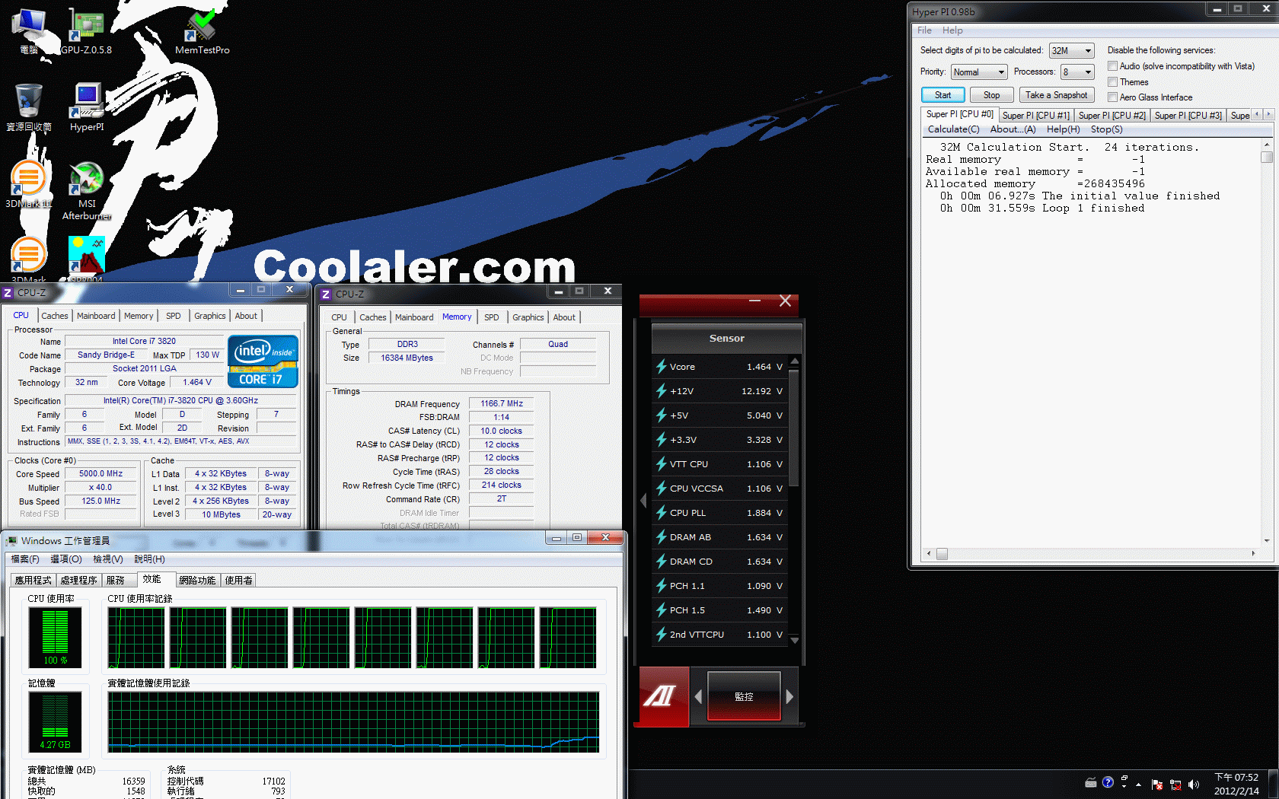Image resolution: width=1279 pixels, height=799 pixels.
Task: Open the MemTestPro desktop icon
Action: [x=202, y=30]
